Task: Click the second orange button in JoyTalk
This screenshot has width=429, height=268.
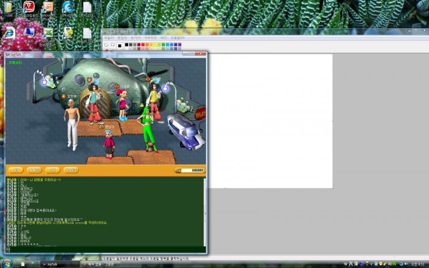Action: [35, 170]
